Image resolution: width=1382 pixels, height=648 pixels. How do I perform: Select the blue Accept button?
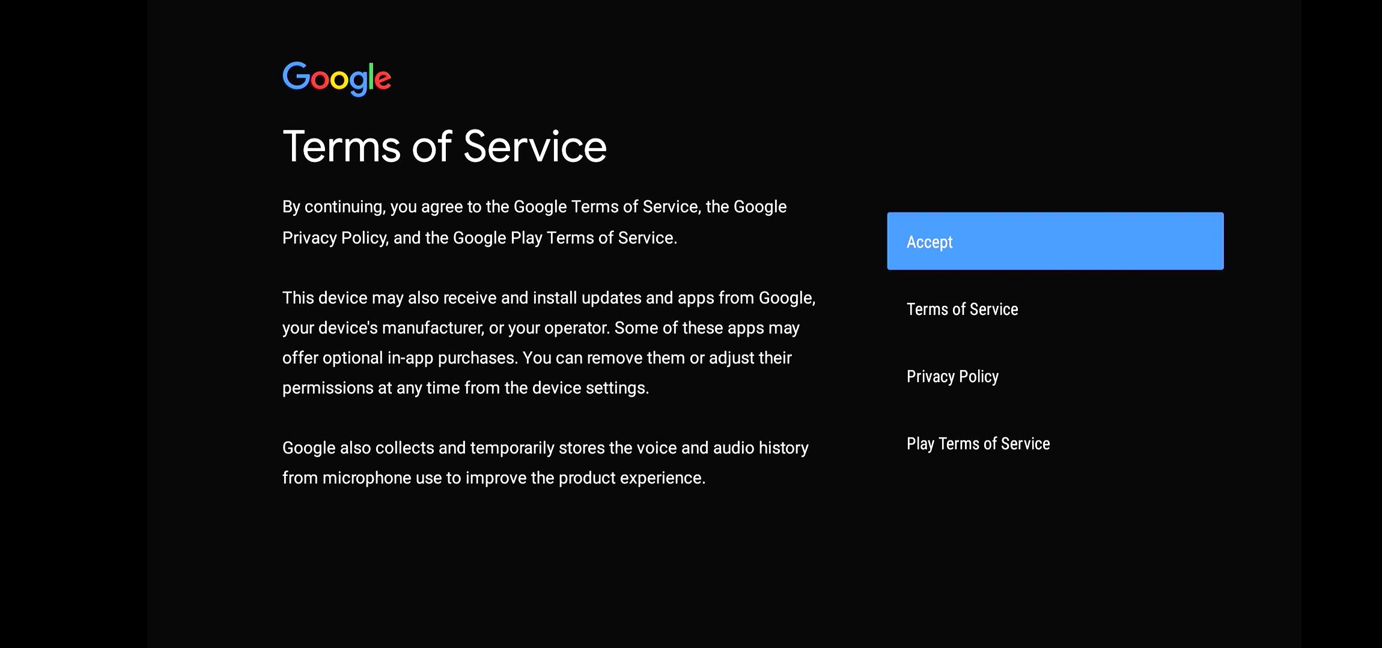click(1055, 241)
